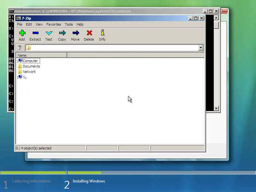Click the red close button of setup window
The width and height of the screenshot is (256, 192).
coord(224,11)
